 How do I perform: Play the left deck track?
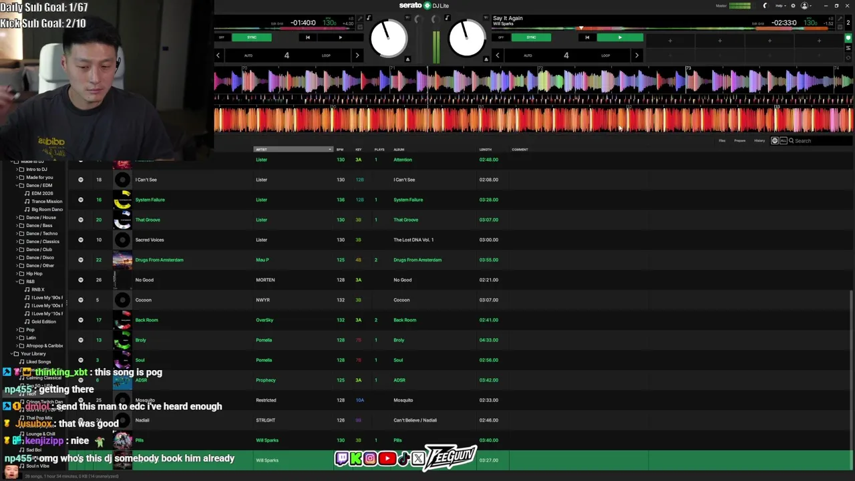(340, 37)
